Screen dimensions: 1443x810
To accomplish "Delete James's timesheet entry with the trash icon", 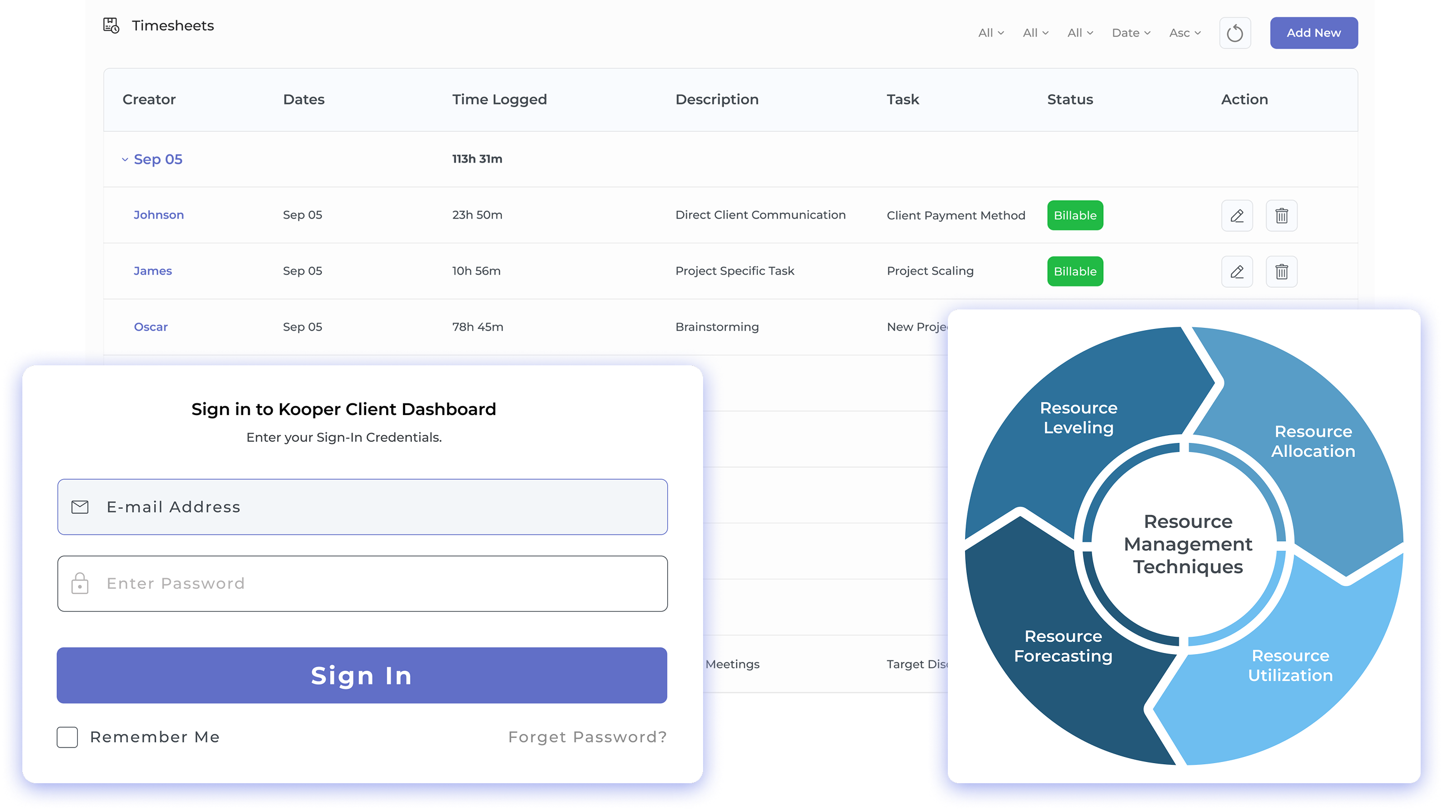I will (x=1281, y=271).
